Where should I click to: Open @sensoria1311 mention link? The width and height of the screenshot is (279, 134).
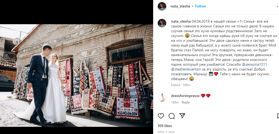[x=254, y=64]
